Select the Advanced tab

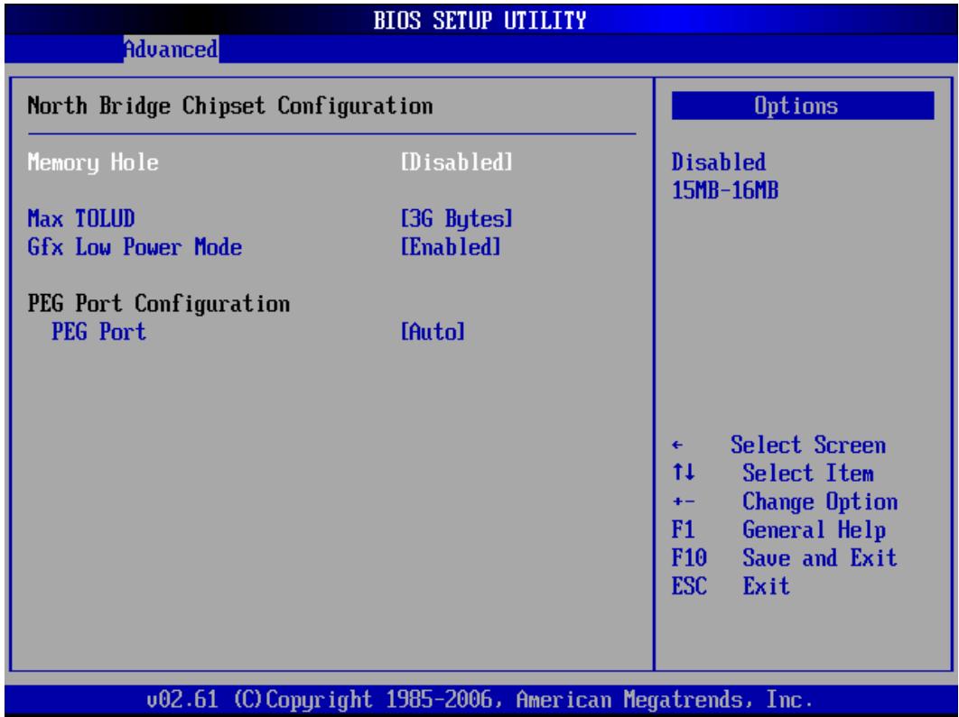(x=171, y=49)
